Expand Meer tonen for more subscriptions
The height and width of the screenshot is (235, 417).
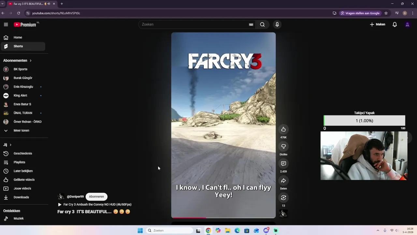tap(23, 131)
